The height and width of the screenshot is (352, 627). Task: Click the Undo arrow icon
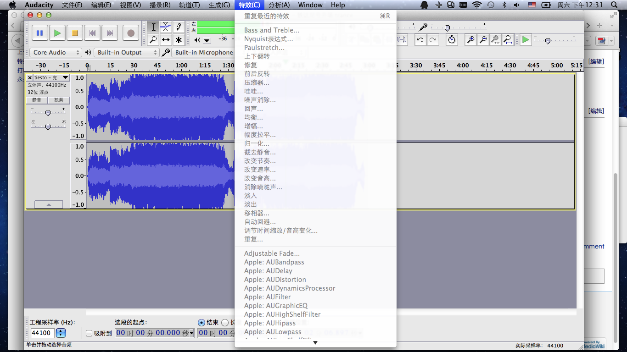420,40
